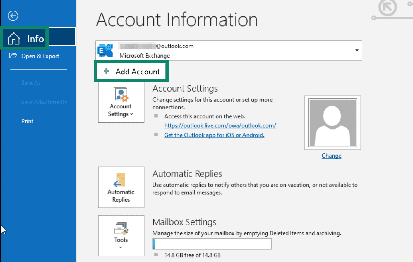Click the Mailbox Settings heading text

(x=184, y=222)
